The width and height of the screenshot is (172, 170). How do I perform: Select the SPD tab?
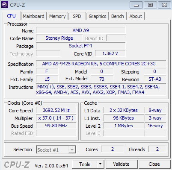click(x=77, y=16)
